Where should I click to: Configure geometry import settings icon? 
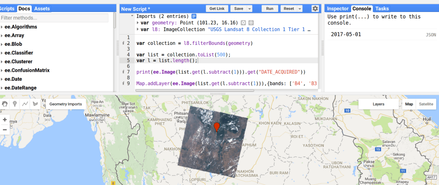(244, 23)
